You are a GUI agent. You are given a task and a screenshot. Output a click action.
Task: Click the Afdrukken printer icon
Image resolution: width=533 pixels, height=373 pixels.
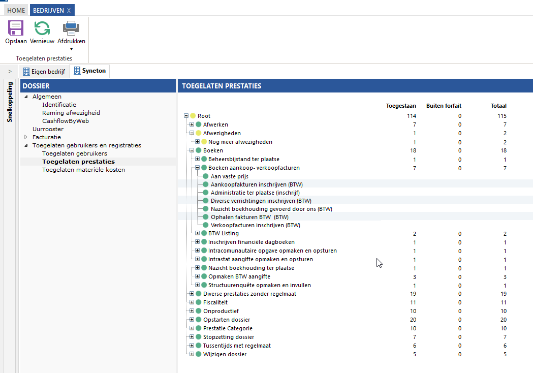tap(71, 28)
